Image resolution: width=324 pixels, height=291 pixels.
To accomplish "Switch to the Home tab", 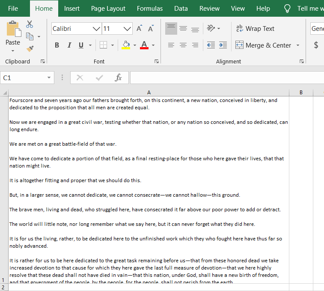I will point(44,9).
